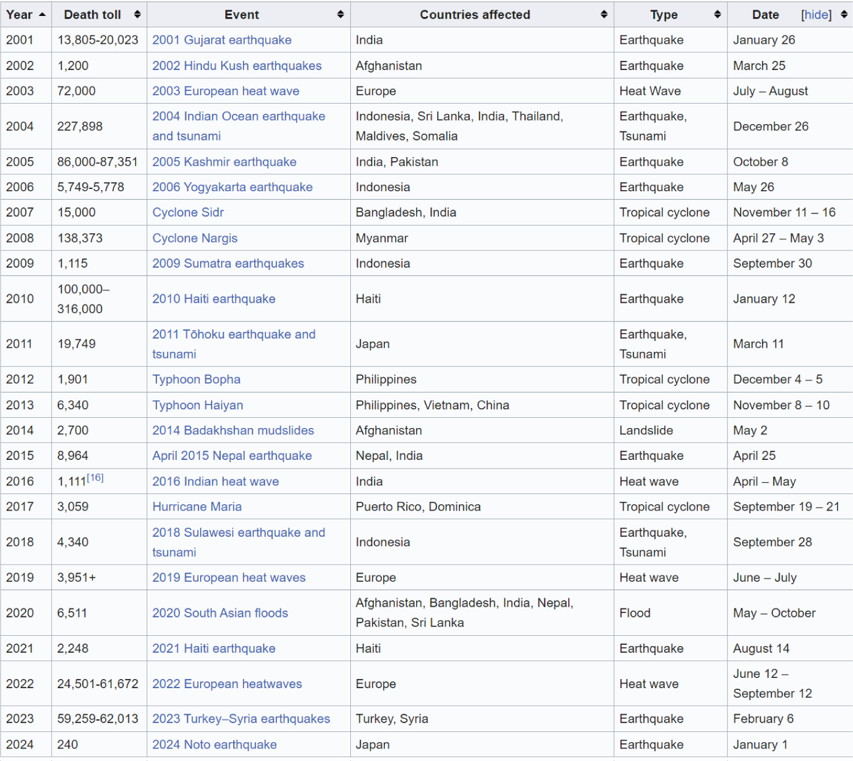Open 2023 Turkey–Syria earthquakes link
The width and height of the screenshot is (853, 761).
coord(241,719)
